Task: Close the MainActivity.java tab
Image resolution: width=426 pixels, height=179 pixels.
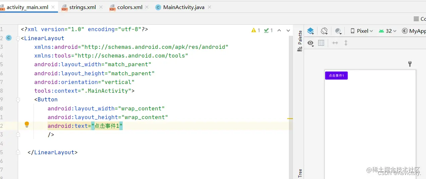Action: 209,7
